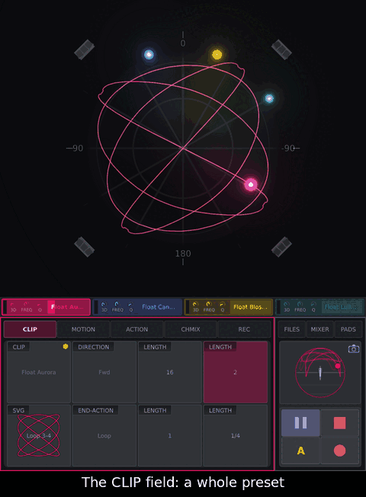
Task: Adjust the Q knob on the Float Au... track
Action: 40,306
